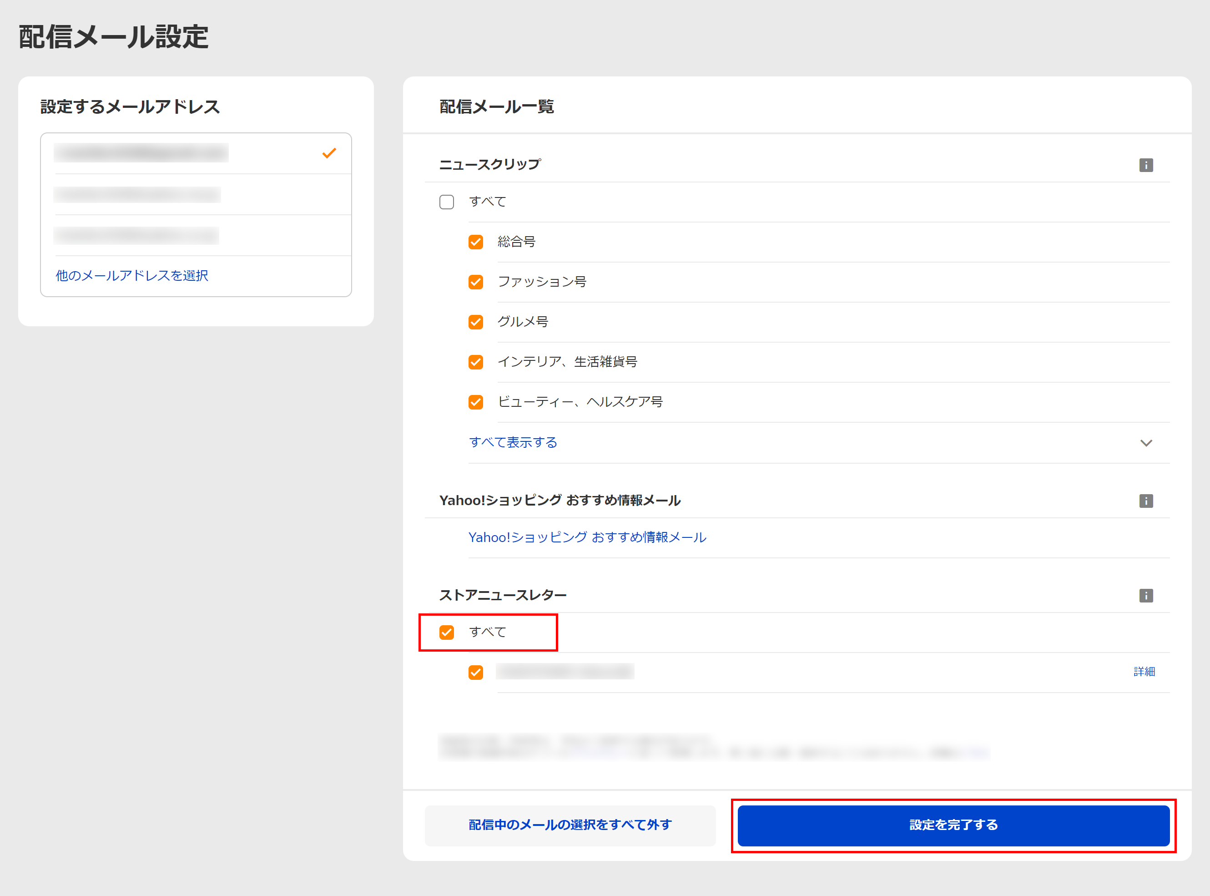Uncheck the ビューティー、ヘルスケア号 checkbox
This screenshot has width=1210, height=896.
[475, 402]
